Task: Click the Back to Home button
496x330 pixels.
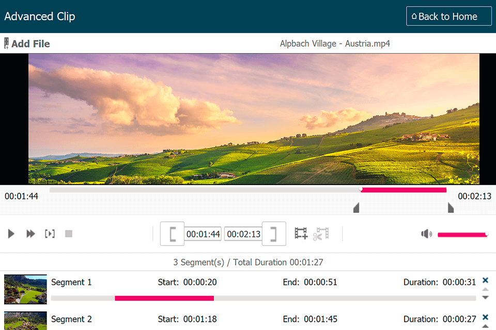Action: [x=448, y=16]
